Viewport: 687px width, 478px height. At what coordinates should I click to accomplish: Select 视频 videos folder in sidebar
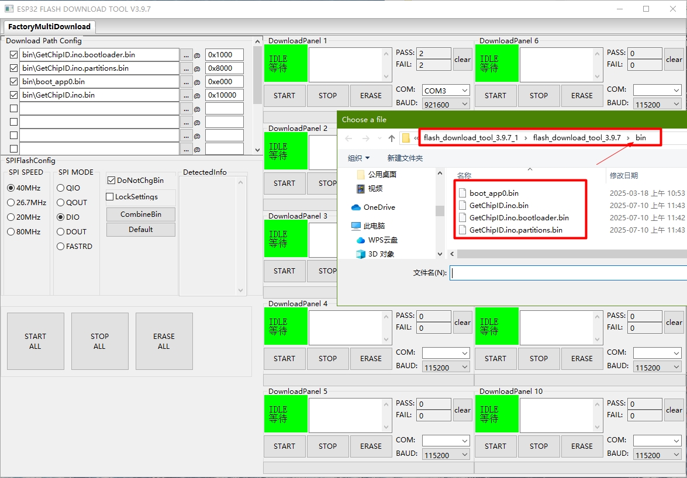click(375, 188)
